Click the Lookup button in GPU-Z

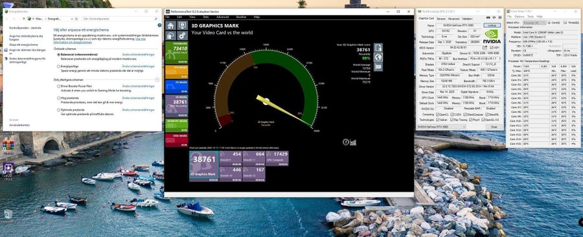[x=492, y=25]
